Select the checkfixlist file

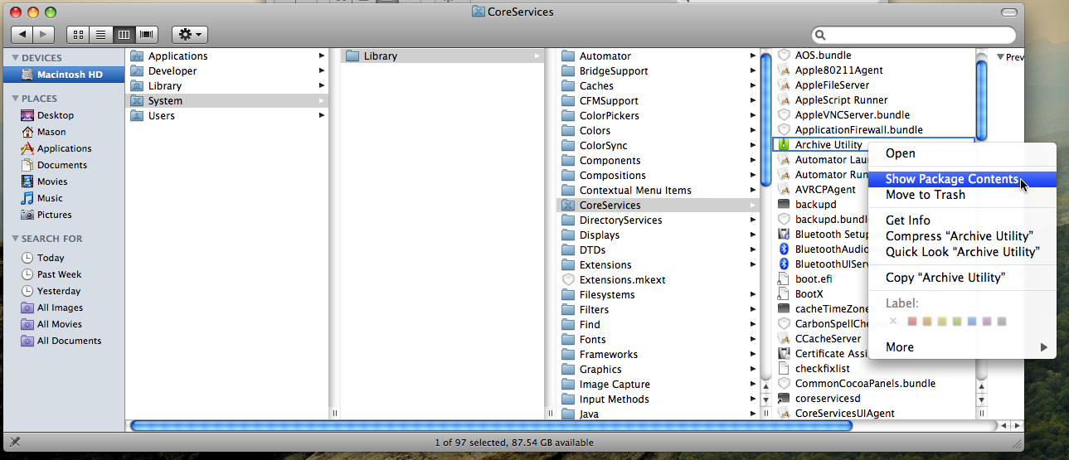click(824, 369)
